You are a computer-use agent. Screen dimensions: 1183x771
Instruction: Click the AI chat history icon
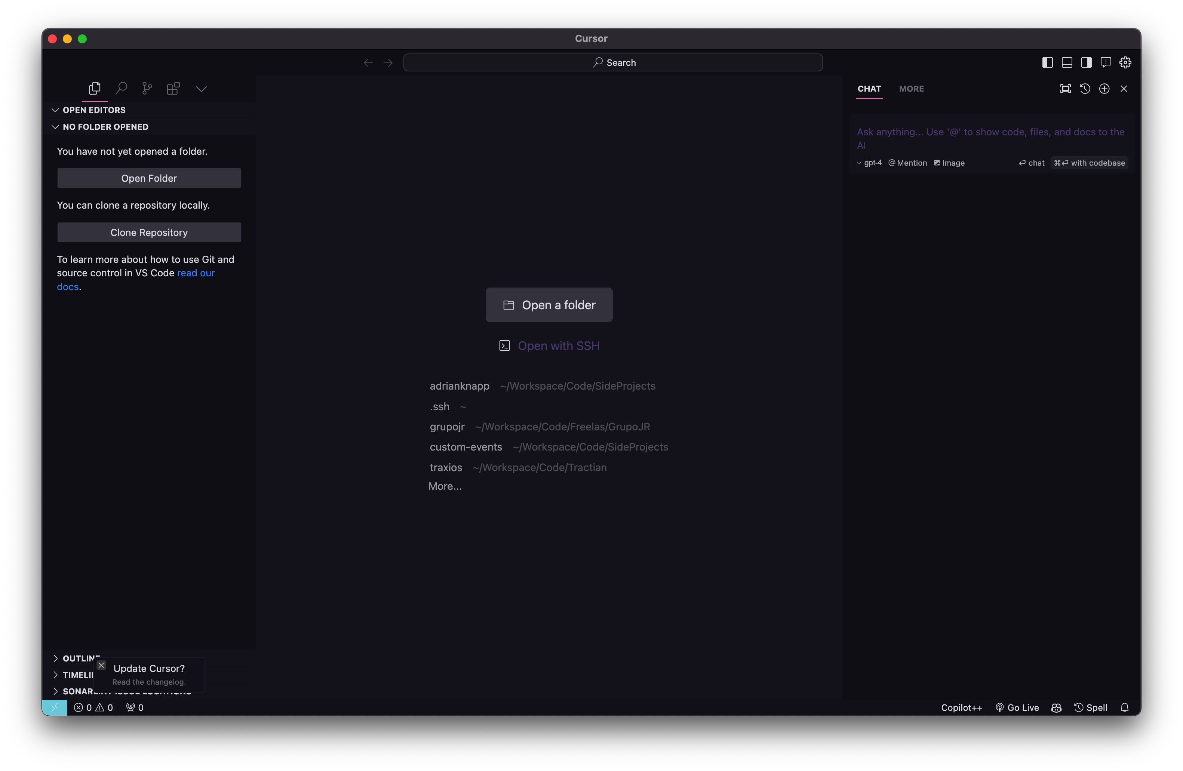pos(1085,88)
